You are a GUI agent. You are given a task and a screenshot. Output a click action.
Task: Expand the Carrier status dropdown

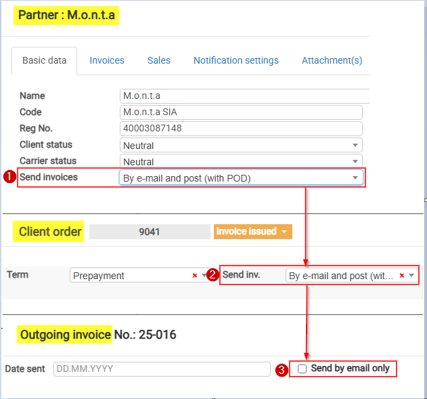(241, 161)
